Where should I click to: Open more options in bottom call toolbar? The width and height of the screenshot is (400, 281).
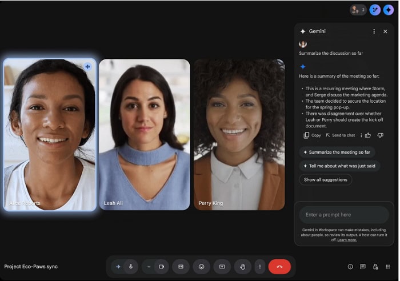[x=259, y=267]
